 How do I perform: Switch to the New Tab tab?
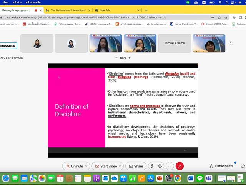(x=105, y=10)
